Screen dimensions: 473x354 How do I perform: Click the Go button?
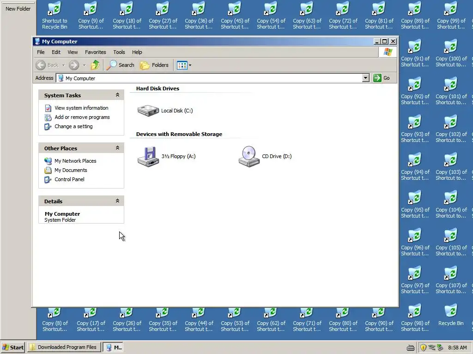coord(382,78)
